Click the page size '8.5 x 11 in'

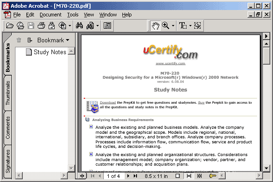[x=156, y=176]
